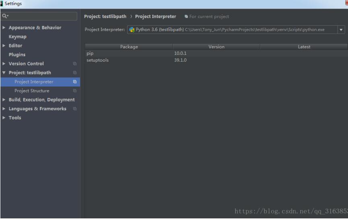Select the Tools settings item
348x220 pixels.
pos(15,118)
